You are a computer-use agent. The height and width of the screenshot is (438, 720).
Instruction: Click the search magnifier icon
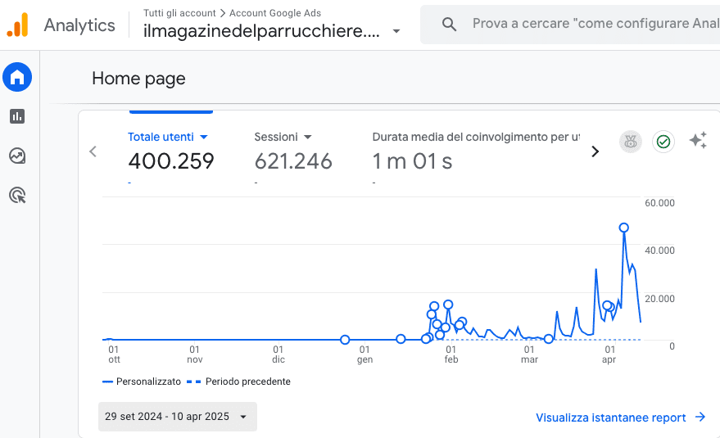(449, 25)
